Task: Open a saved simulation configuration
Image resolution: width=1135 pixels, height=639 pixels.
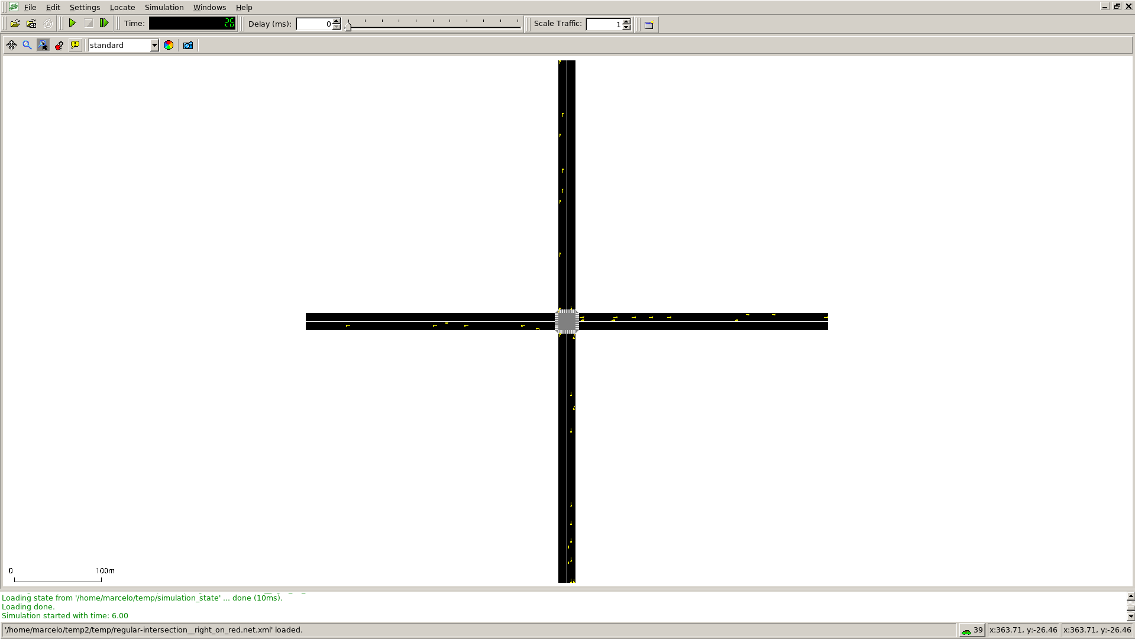Action: click(x=31, y=24)
